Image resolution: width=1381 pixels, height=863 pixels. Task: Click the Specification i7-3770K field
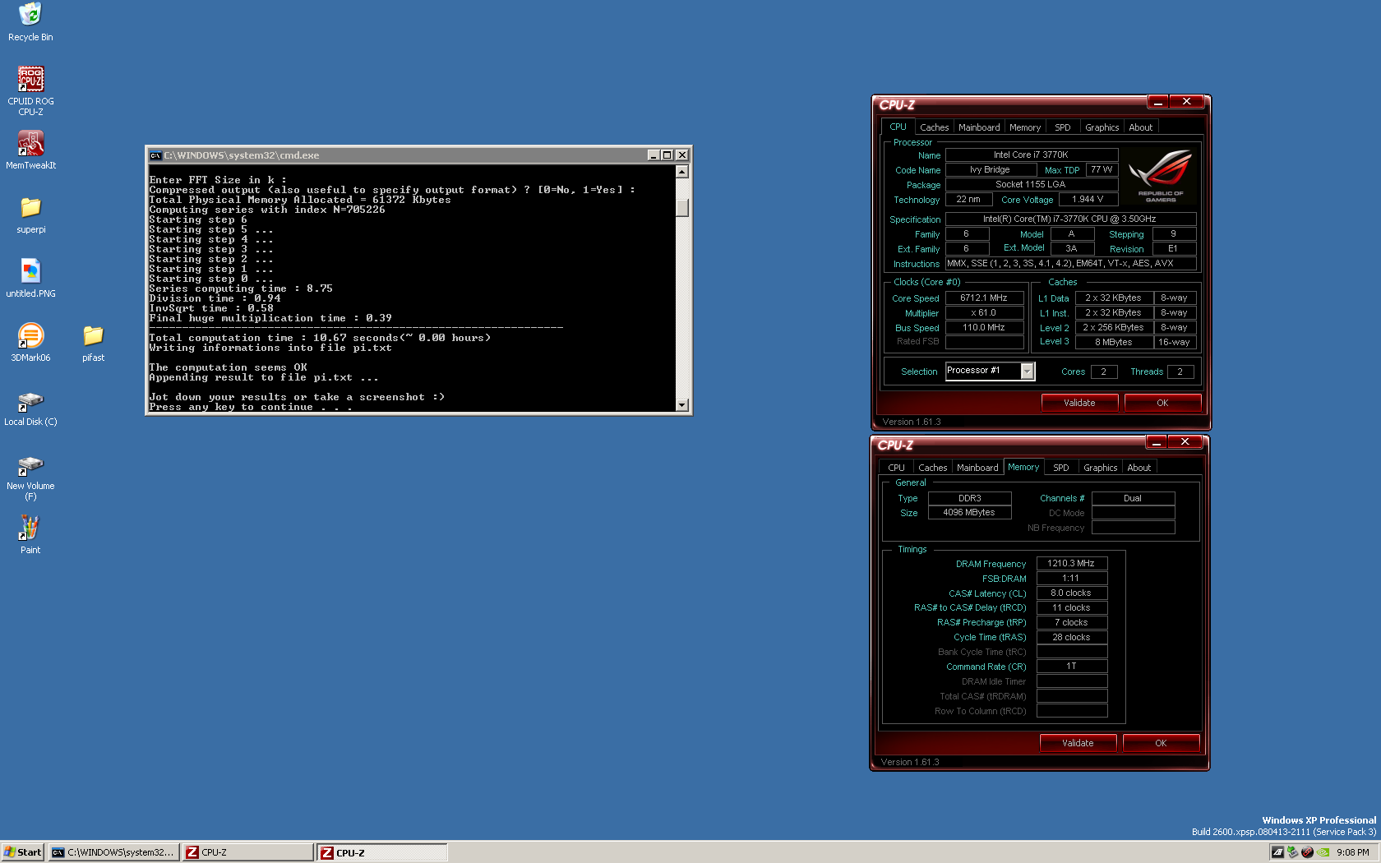click(1070, 219)
